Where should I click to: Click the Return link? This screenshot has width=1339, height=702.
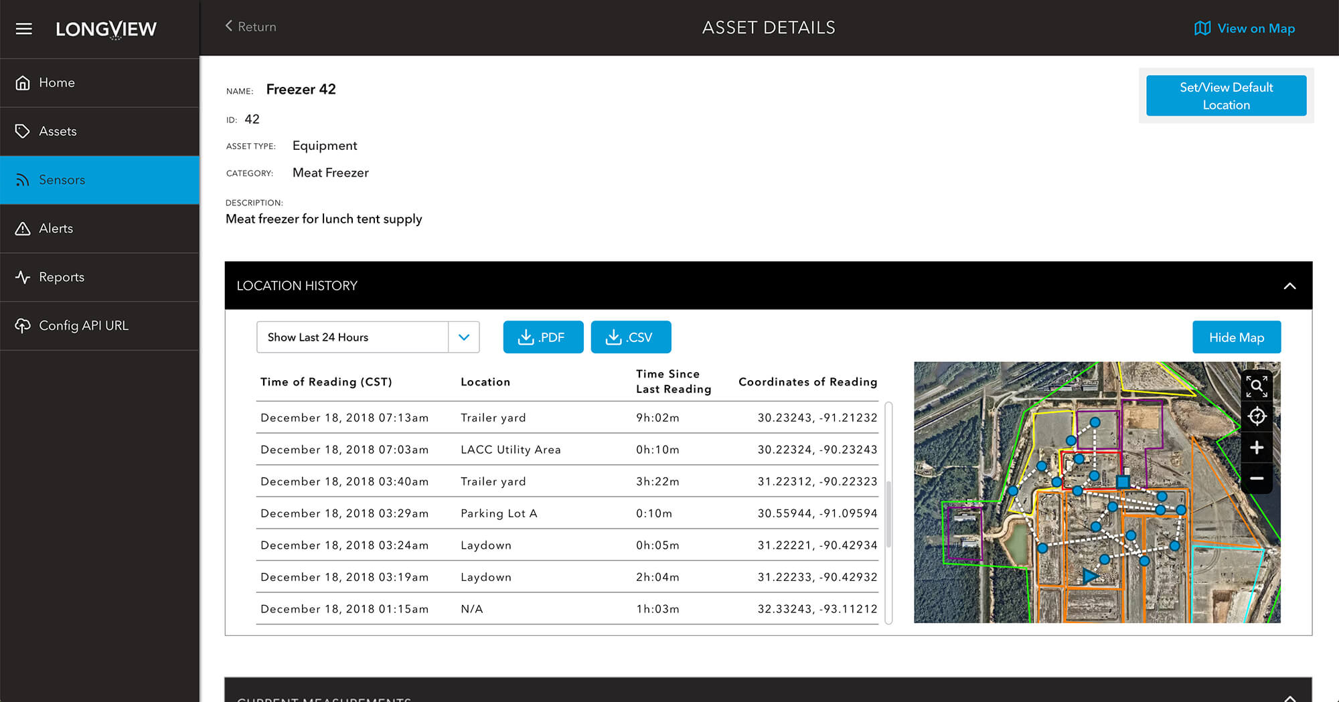[x=250, y=27]
